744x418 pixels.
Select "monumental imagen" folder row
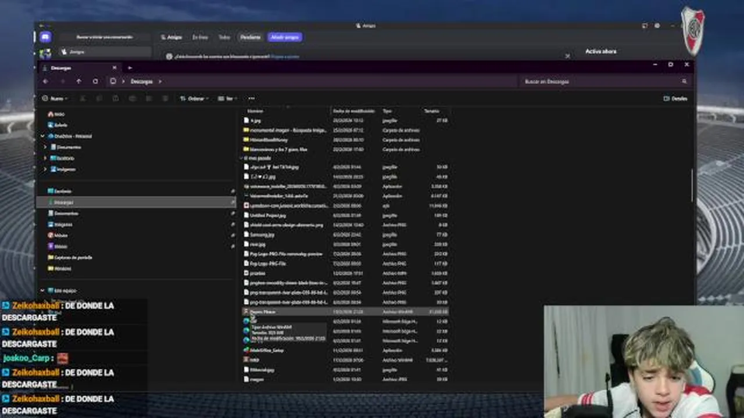coord(345,130)
